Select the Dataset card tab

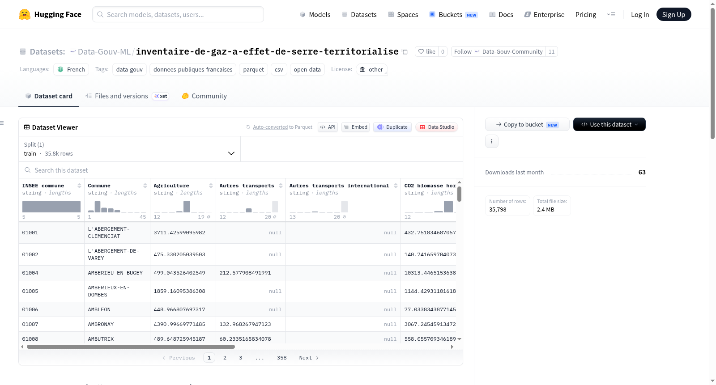coord(48,96)
